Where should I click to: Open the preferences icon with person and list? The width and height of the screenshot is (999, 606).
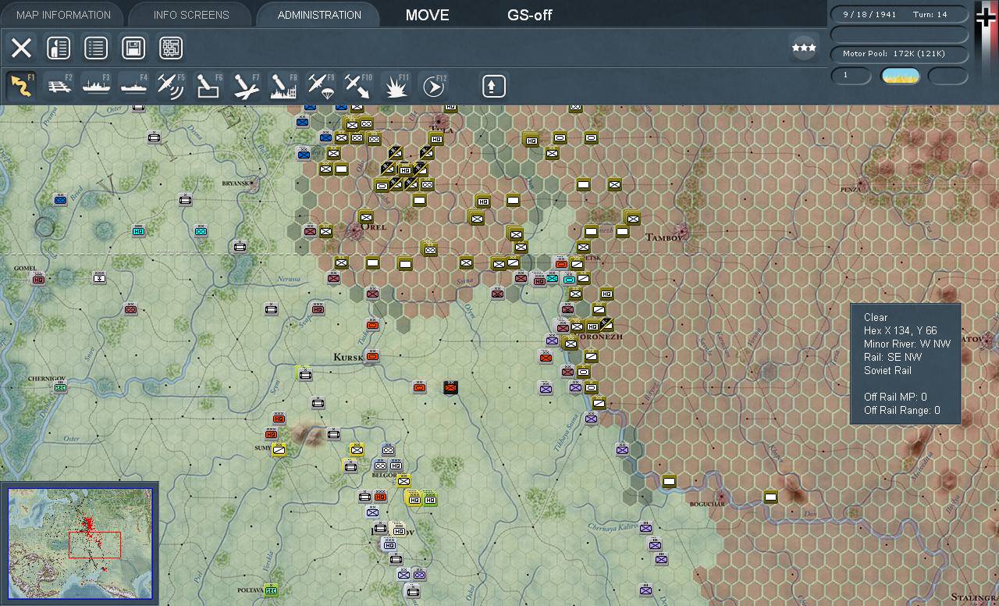pos(59,48)
